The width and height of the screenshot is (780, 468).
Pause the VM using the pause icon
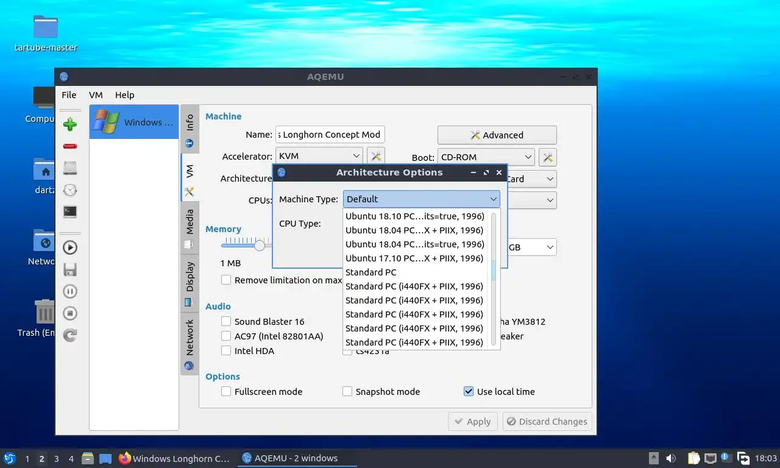coord(70,291)
